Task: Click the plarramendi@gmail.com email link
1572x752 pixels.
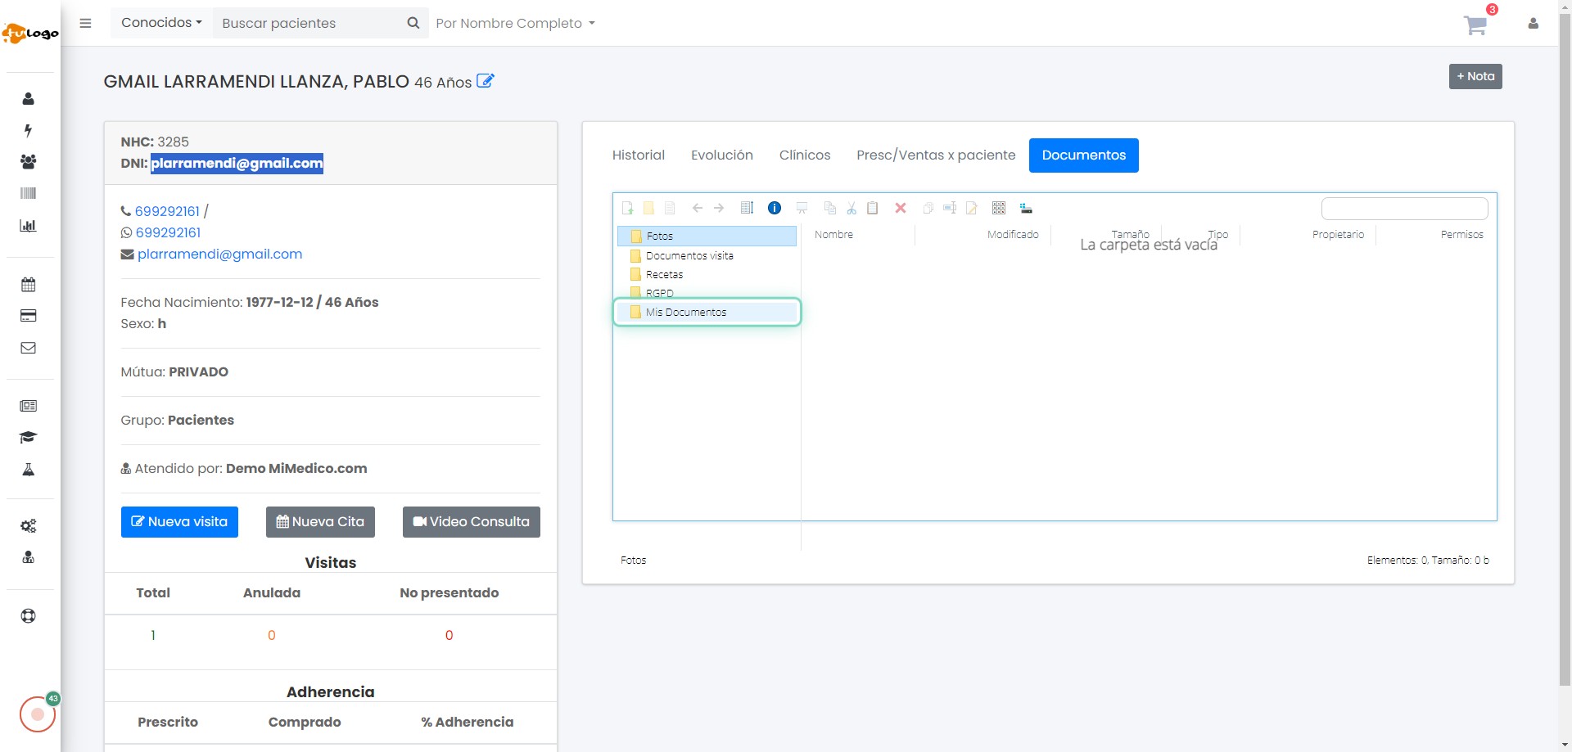Action: [x=219, y=254]
